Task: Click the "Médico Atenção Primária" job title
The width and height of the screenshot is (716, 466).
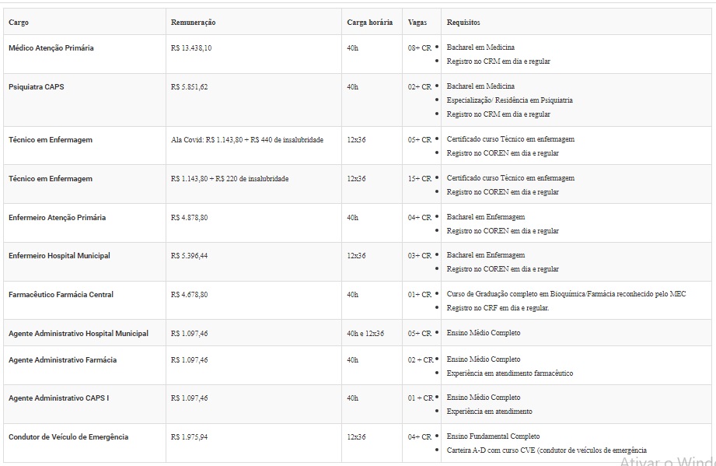Action: click(51, 48)
